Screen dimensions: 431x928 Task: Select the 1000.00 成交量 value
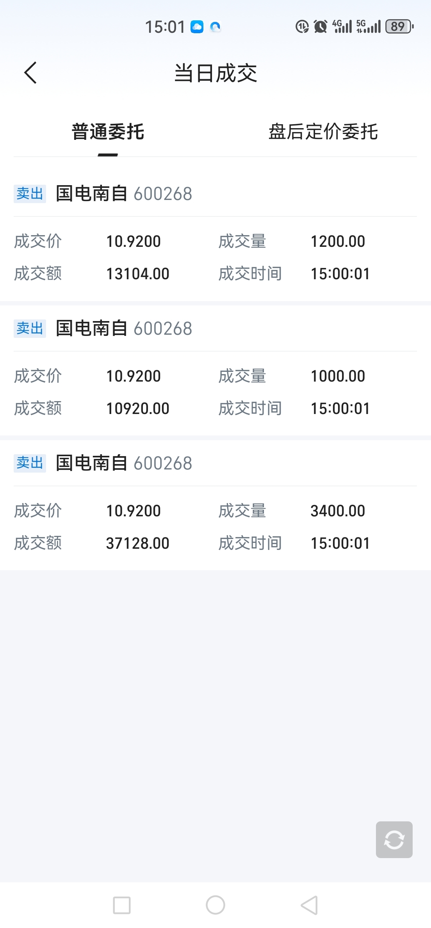pyautogui.click(x=338, y=376)
